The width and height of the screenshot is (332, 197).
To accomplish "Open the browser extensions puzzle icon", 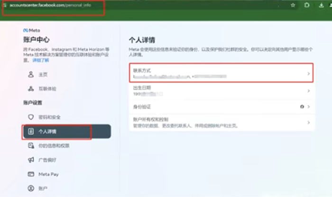I will pyautogui.click(x=307, y=5).
